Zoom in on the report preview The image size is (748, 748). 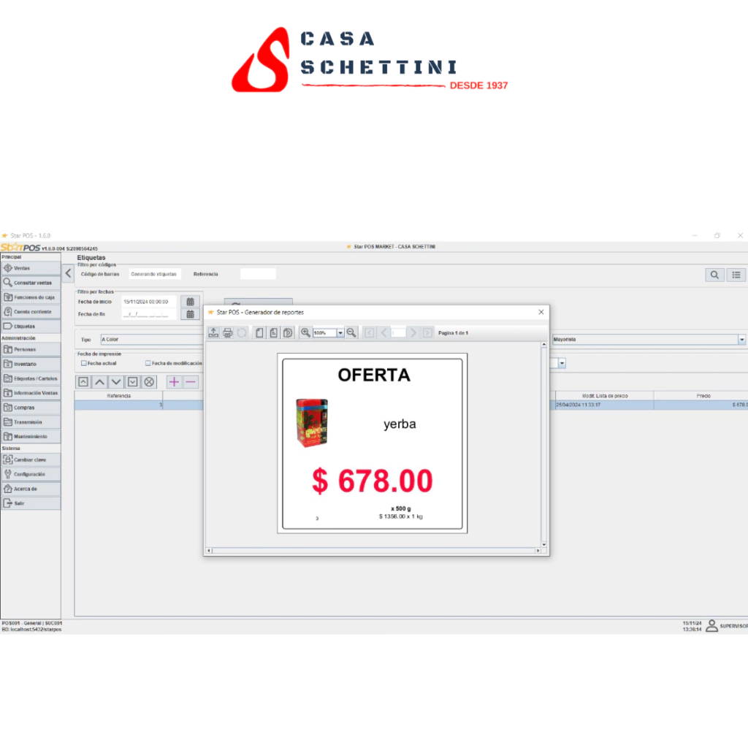[x=305, y=333]
